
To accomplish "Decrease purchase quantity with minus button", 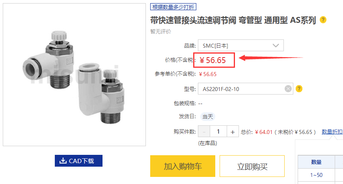I will point(204,132).
